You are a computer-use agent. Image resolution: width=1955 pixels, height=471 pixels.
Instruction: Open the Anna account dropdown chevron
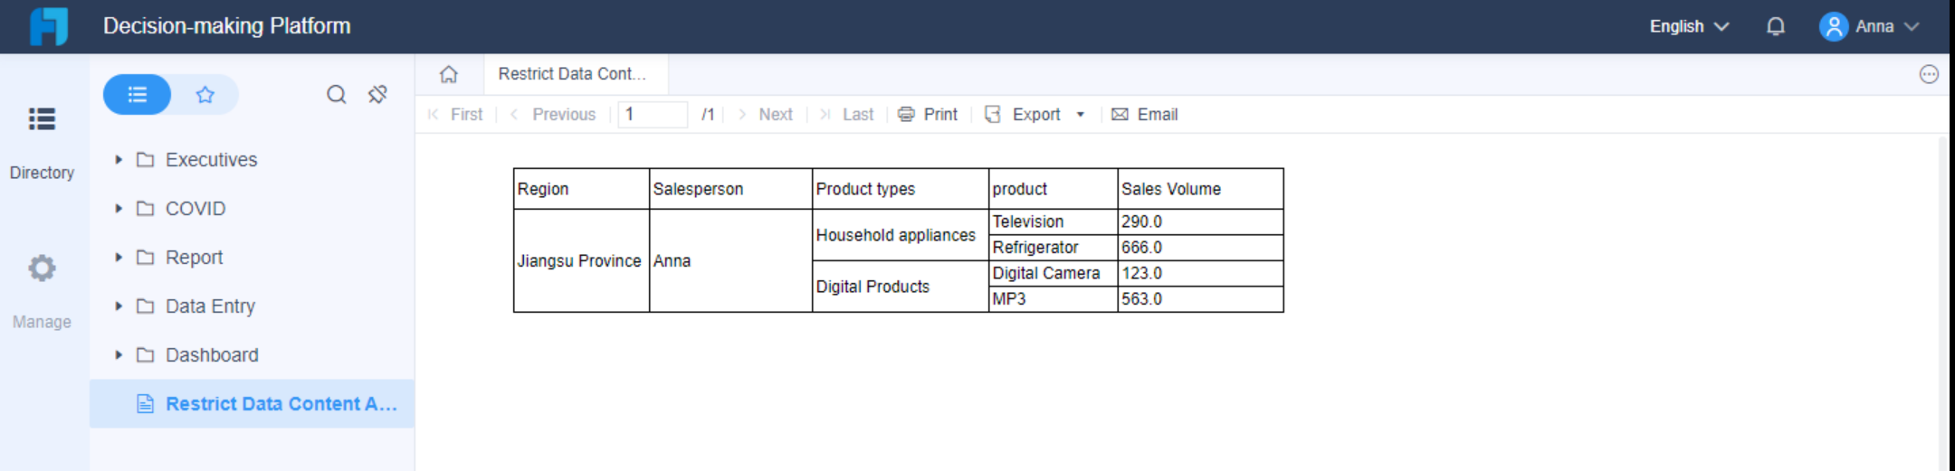coord(1912,26)
